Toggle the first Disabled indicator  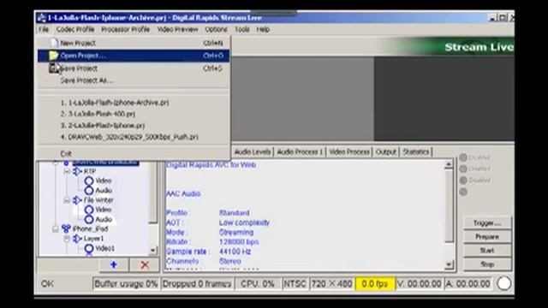[x=463, y=157]
